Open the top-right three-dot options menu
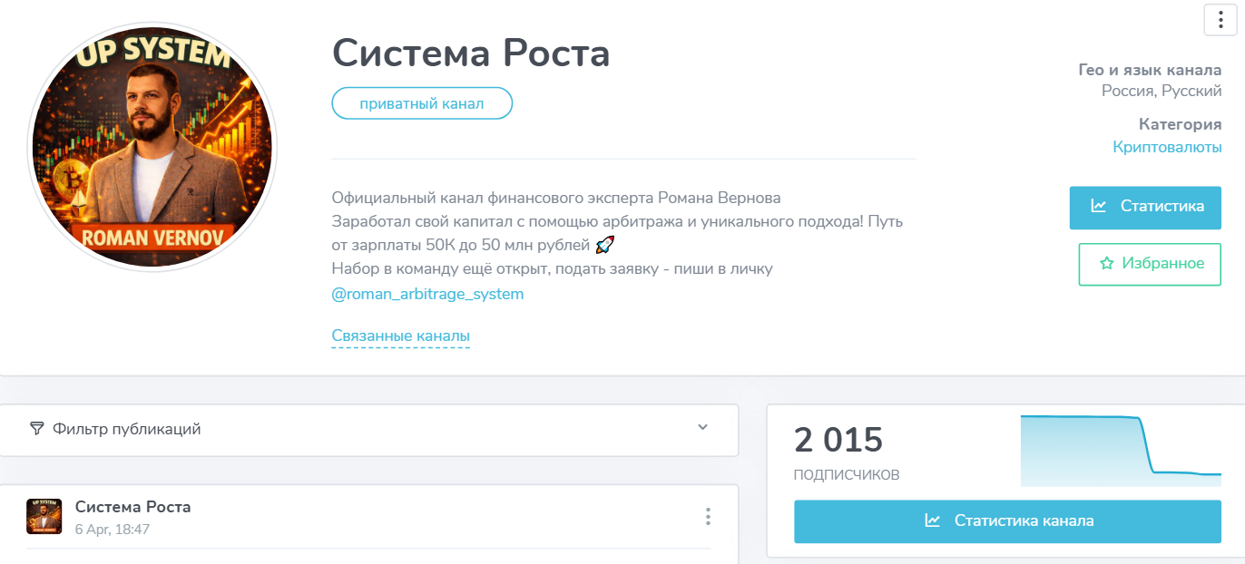The width and height of the screenshot is (1245, 564). click(1220, 20)
